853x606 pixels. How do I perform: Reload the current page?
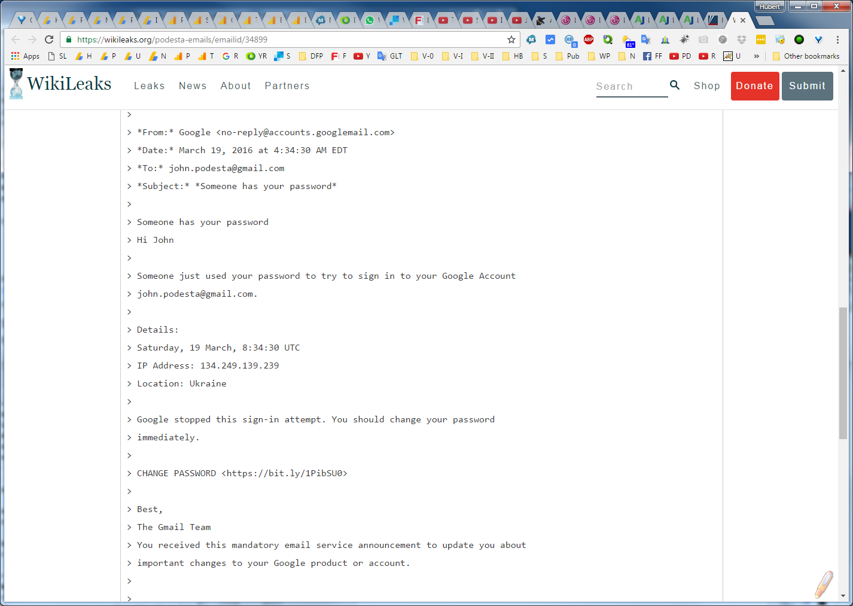click(x=49, y=39)
